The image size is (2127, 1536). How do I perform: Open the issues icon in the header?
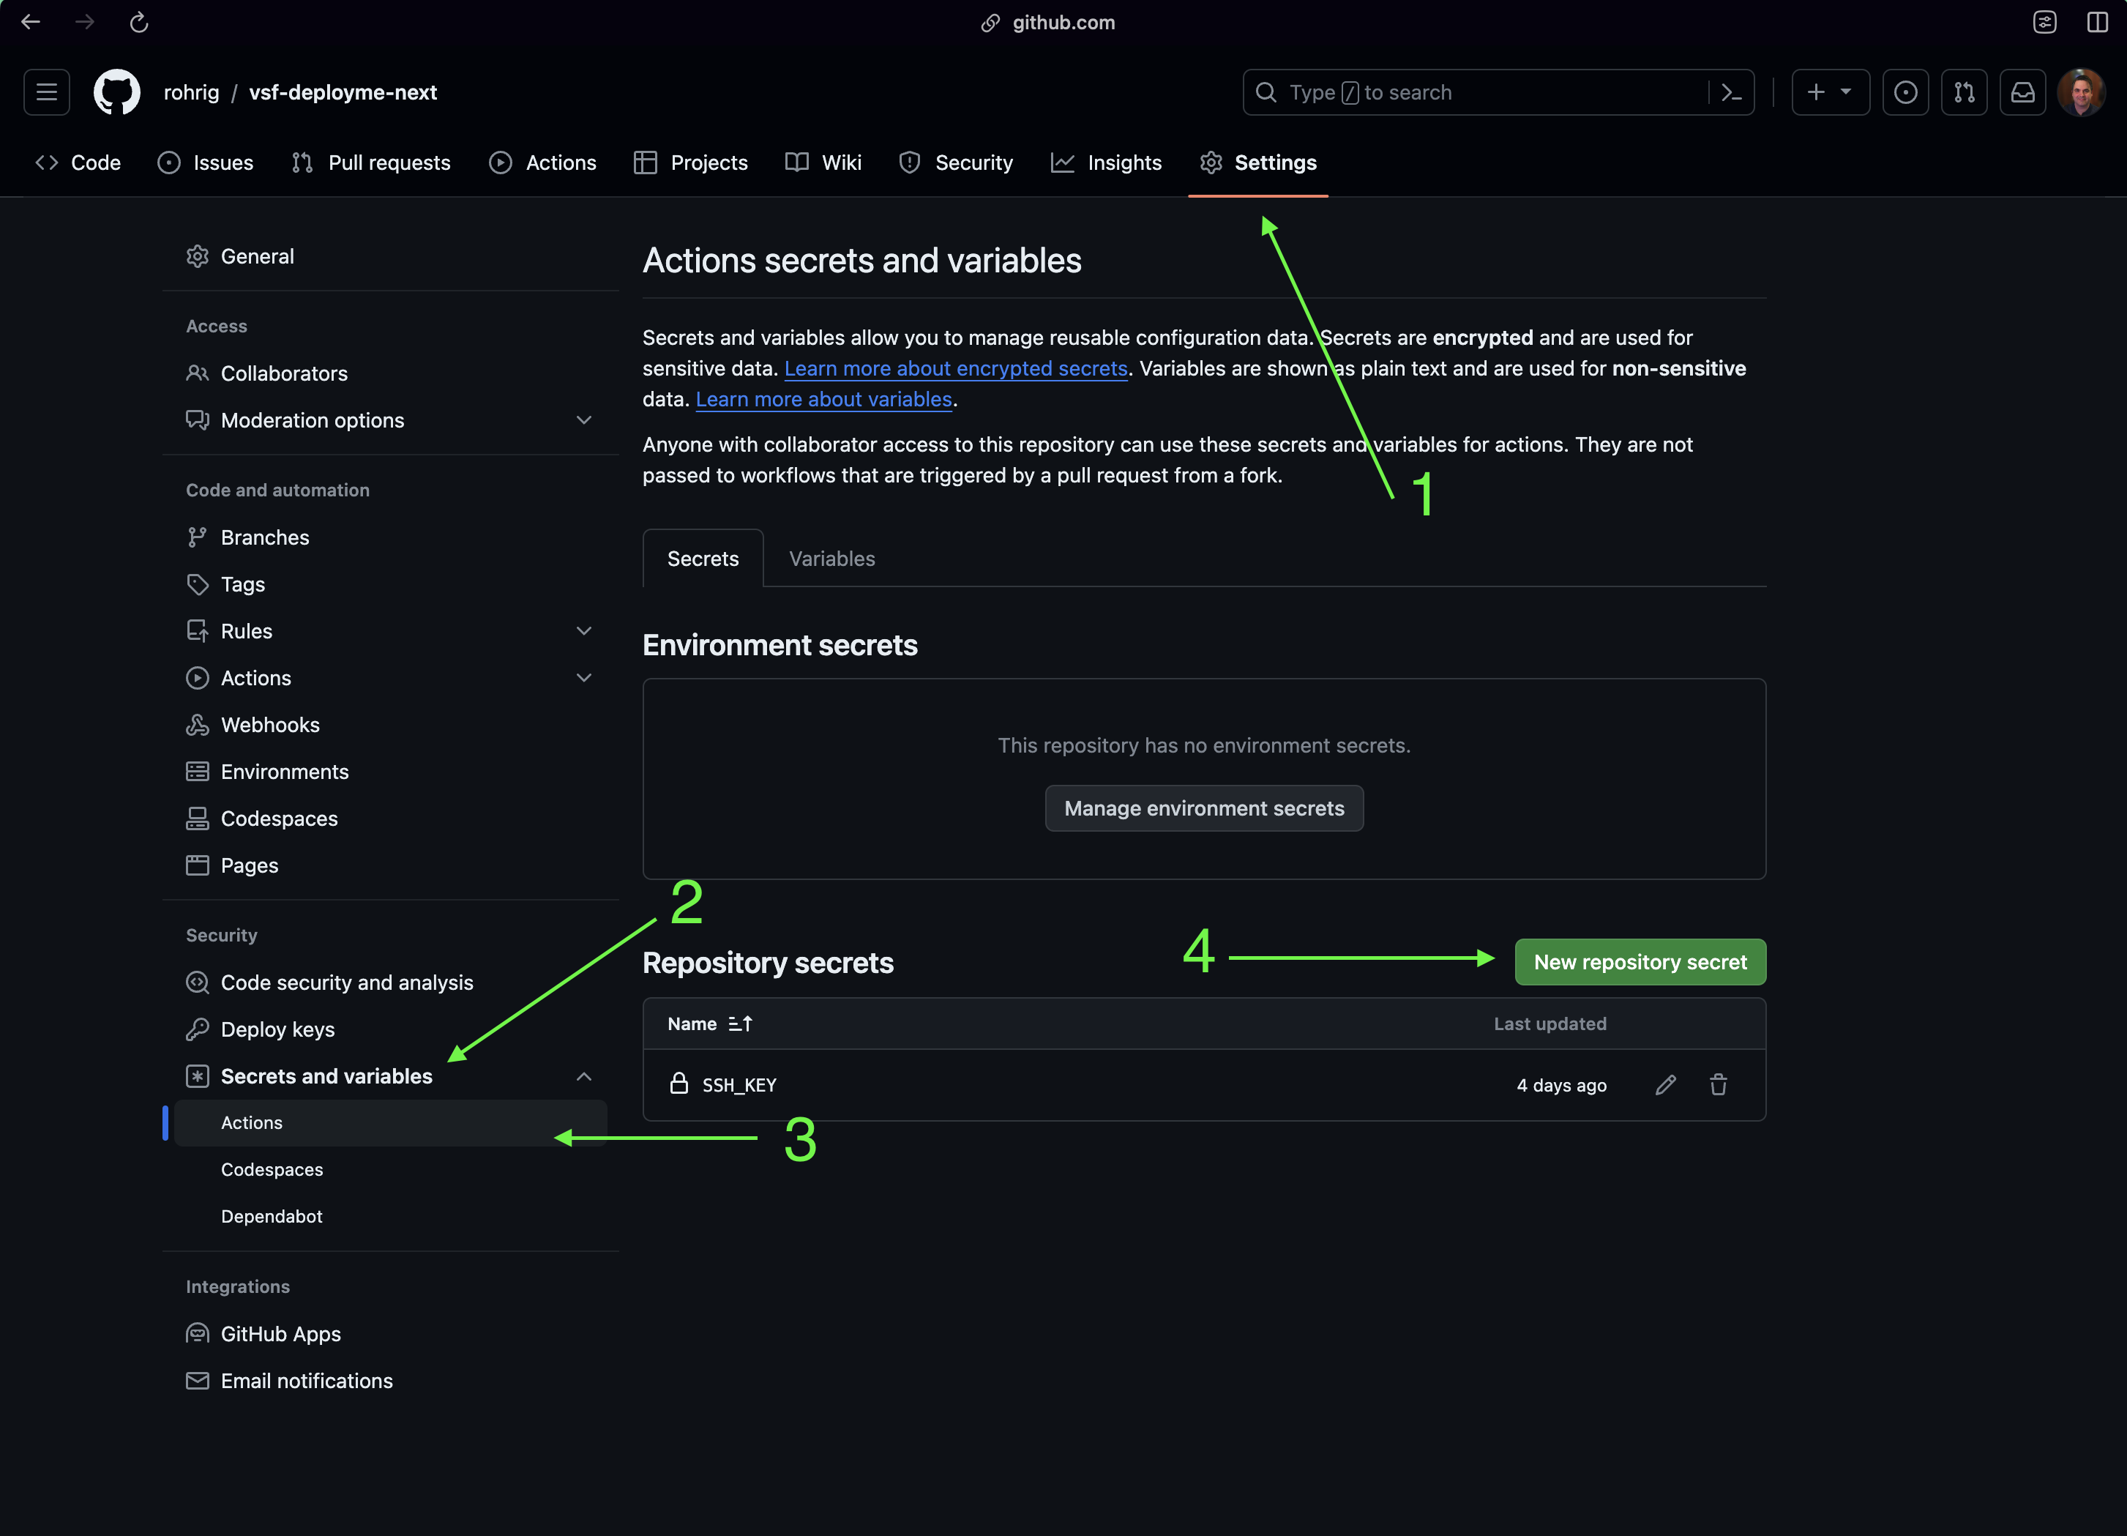(1904, 92)
